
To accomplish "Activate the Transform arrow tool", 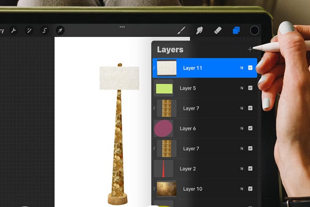I will point(60,31).
